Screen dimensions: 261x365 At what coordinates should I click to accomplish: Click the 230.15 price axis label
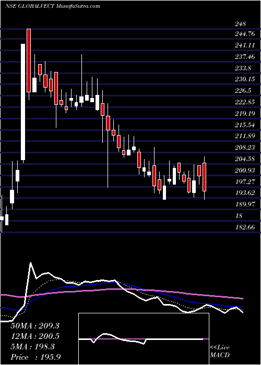click(245, 79)
